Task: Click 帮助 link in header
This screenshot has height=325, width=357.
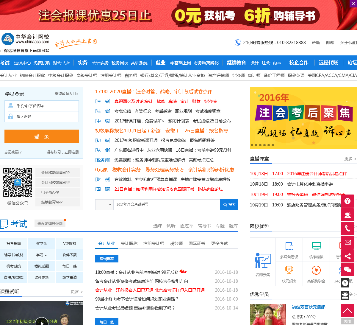Action: [x=316, y=43]
